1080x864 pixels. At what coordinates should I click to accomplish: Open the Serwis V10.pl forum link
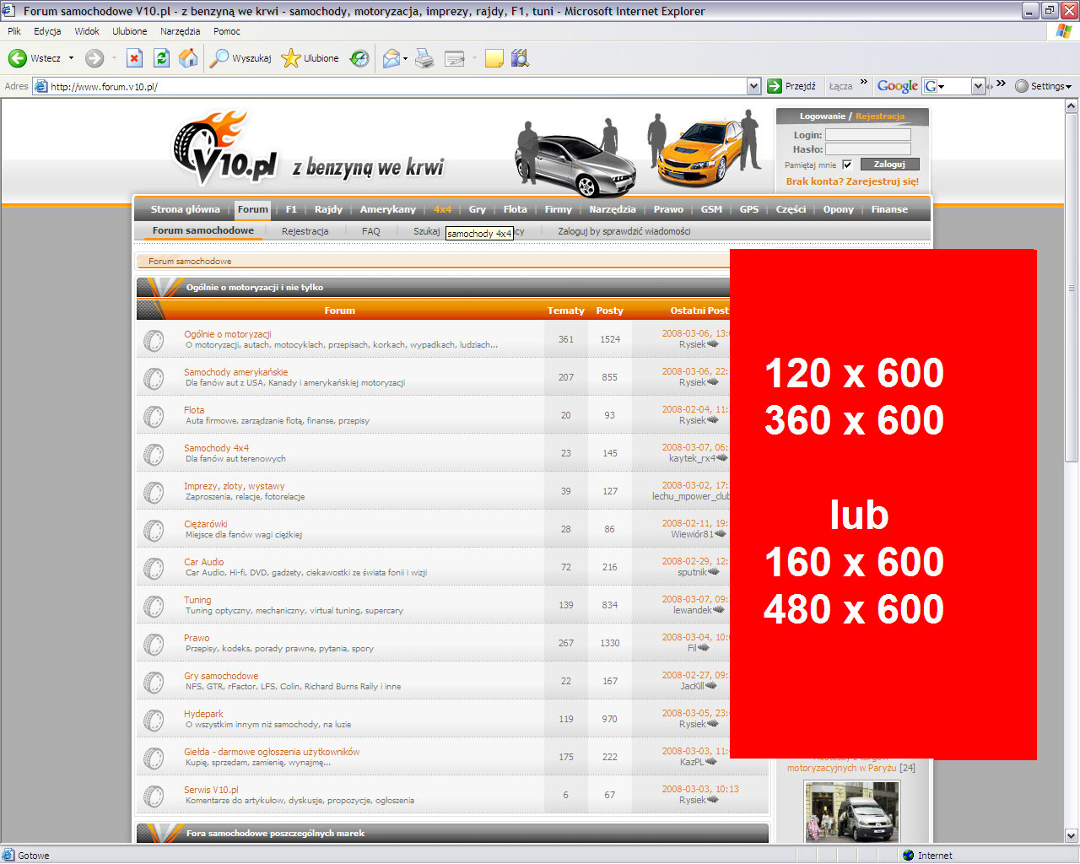click(211, 790)
